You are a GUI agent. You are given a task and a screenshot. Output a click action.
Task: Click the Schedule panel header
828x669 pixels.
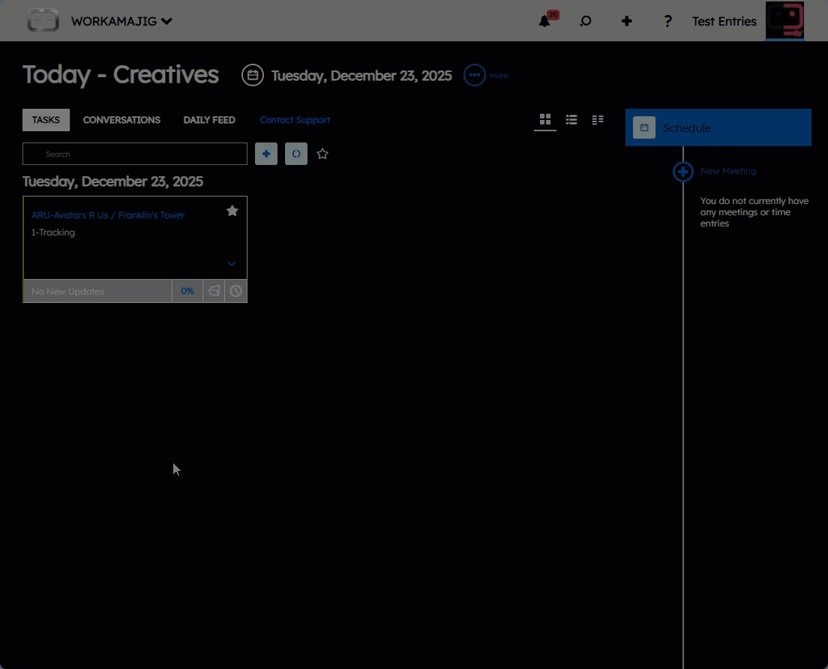[718, 127]
